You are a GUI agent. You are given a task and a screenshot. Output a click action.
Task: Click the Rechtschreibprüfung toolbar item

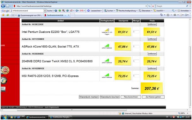(127, 11)
